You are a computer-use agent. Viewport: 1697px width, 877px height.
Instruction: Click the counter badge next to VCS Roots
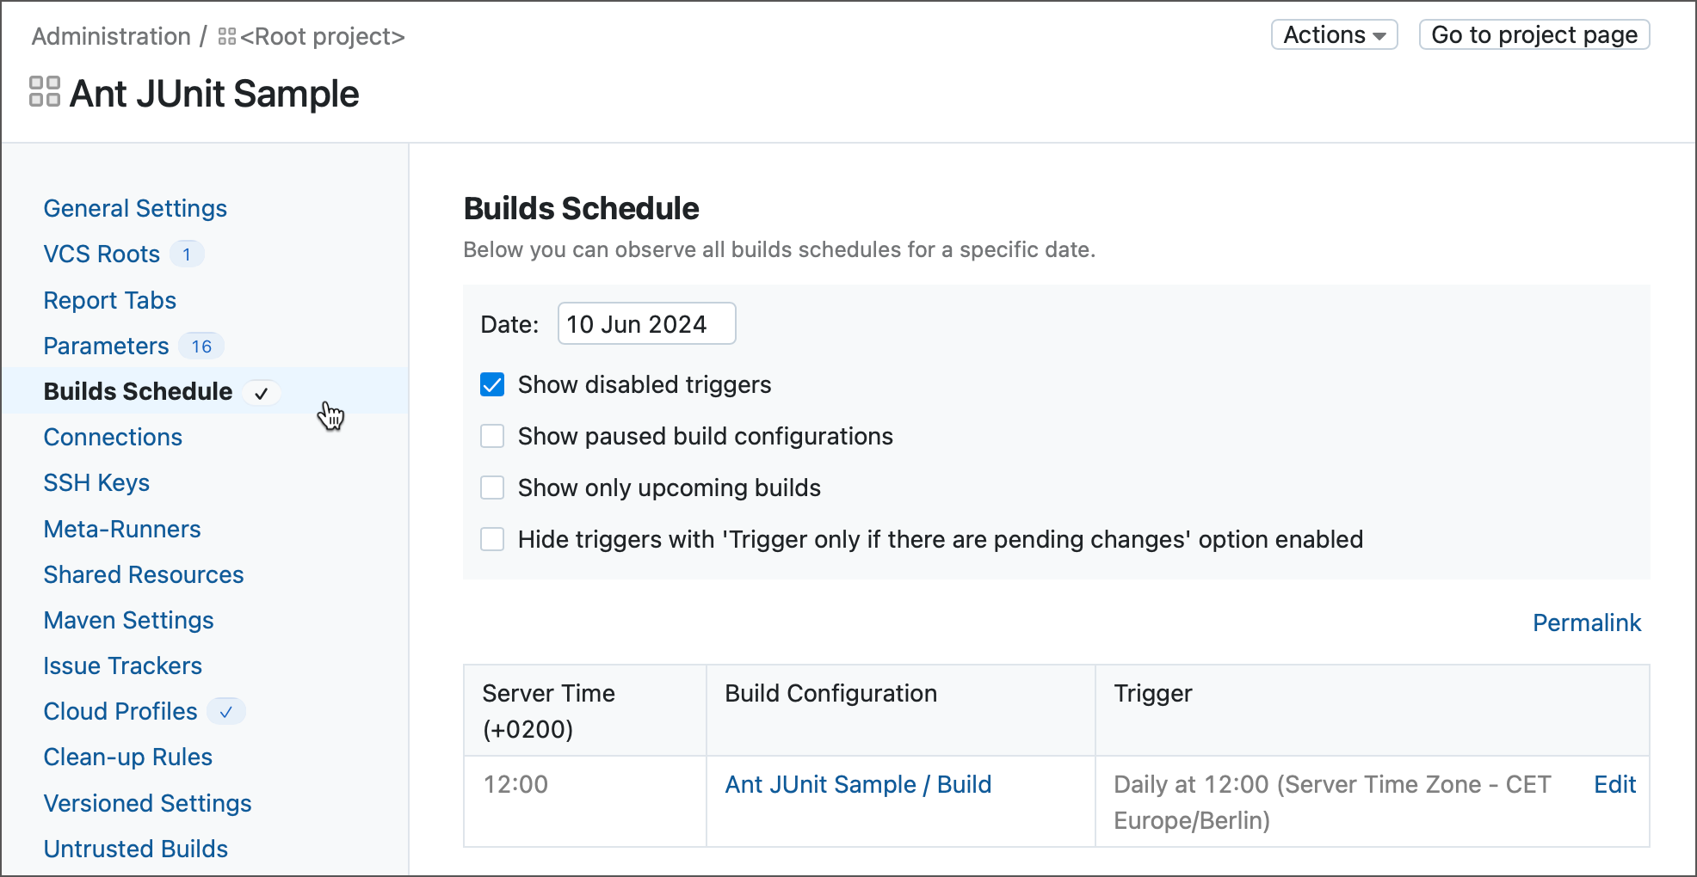click(187, 254)
